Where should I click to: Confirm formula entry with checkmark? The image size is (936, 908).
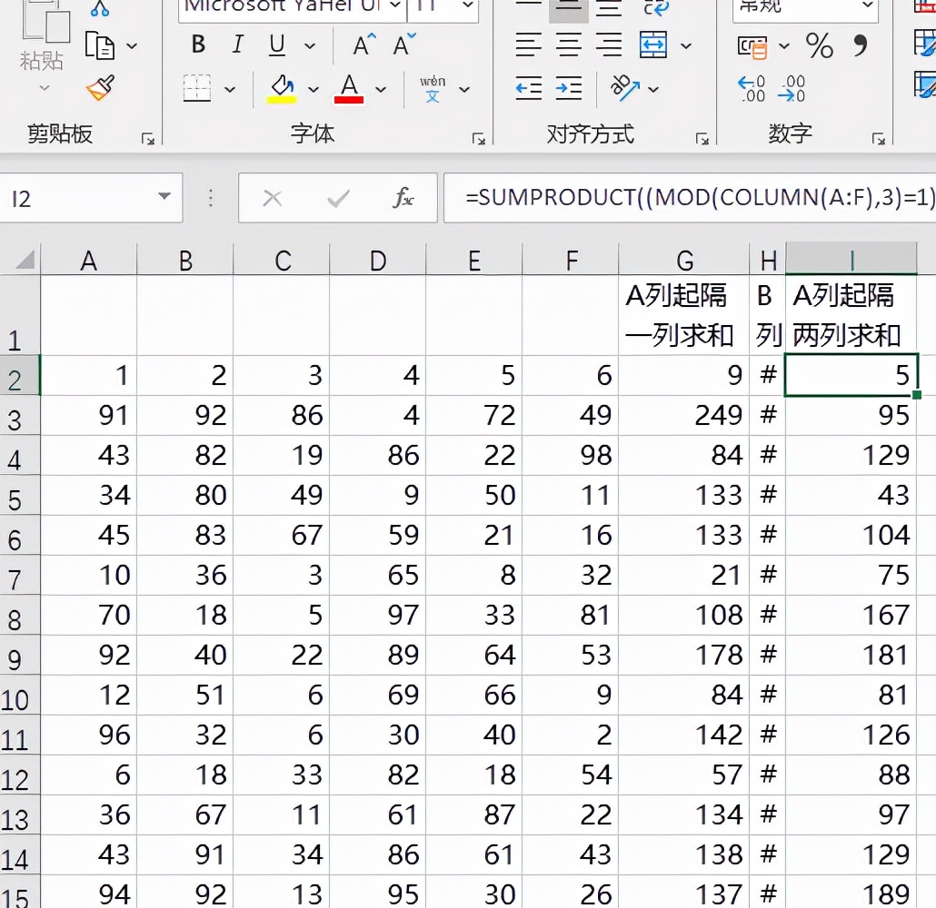[338, 198]
